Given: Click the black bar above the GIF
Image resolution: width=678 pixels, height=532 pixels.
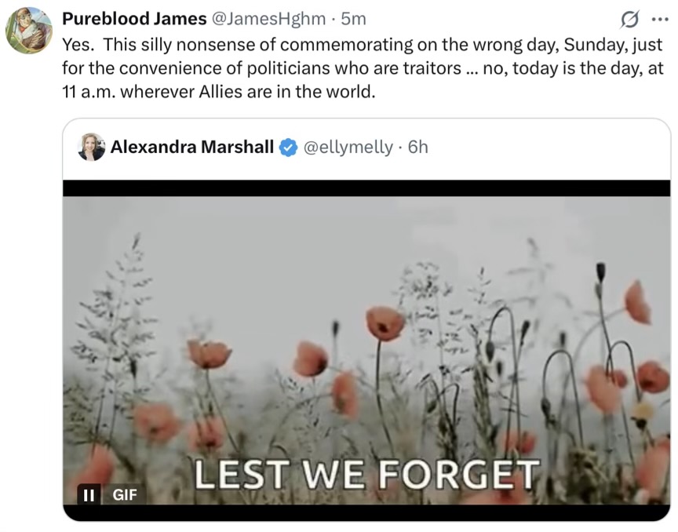Looking at the screenshot, I should 366,188.
